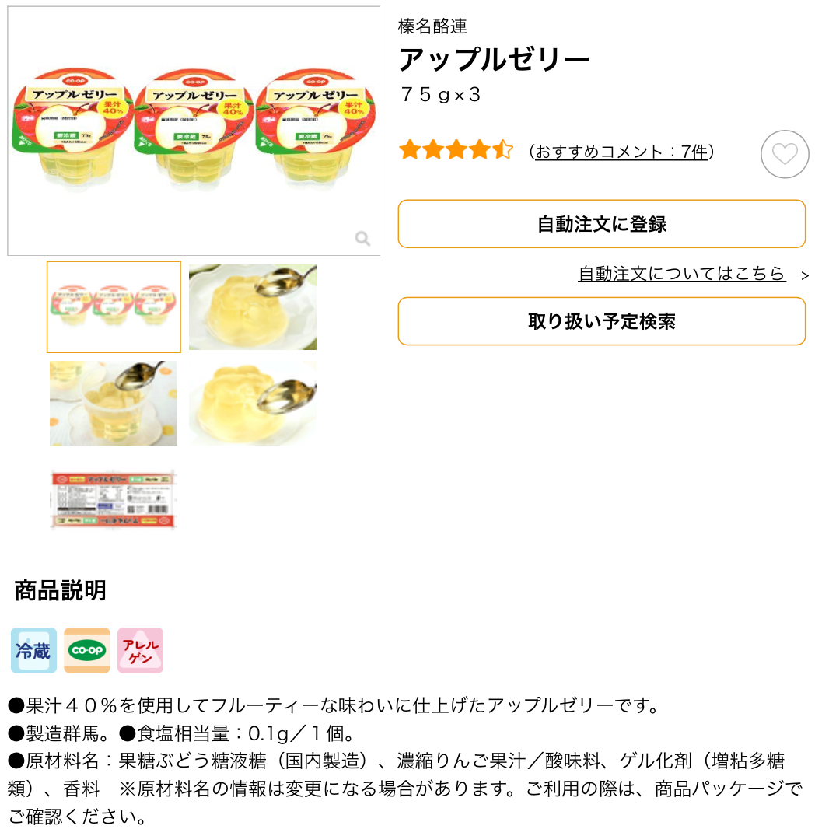Click the アップルゼリー product title
Viewport: 815px width, 829px height.
coord(494,59)
